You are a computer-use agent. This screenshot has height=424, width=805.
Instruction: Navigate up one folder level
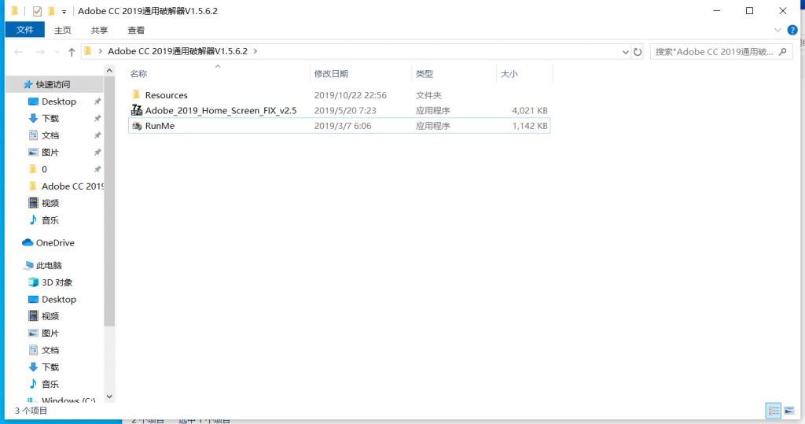point(72,52)
